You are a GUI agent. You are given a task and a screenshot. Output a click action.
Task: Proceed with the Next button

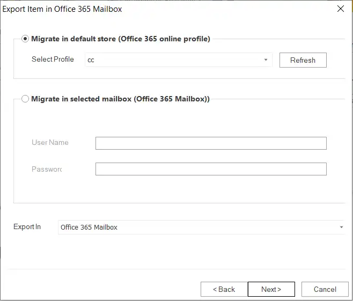271,289
